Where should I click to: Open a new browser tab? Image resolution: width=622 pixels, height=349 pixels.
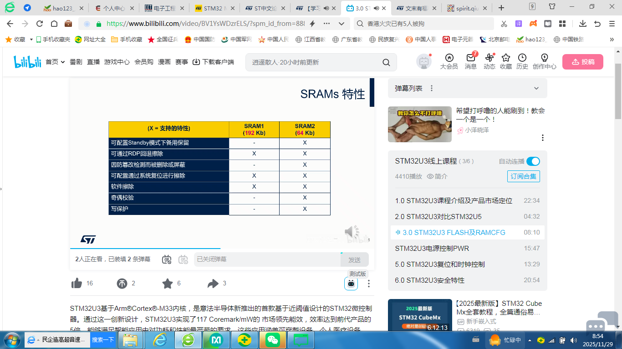[501, 8]
